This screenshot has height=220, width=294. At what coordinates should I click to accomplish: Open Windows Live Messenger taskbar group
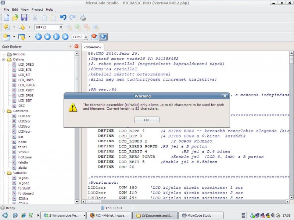63,216
